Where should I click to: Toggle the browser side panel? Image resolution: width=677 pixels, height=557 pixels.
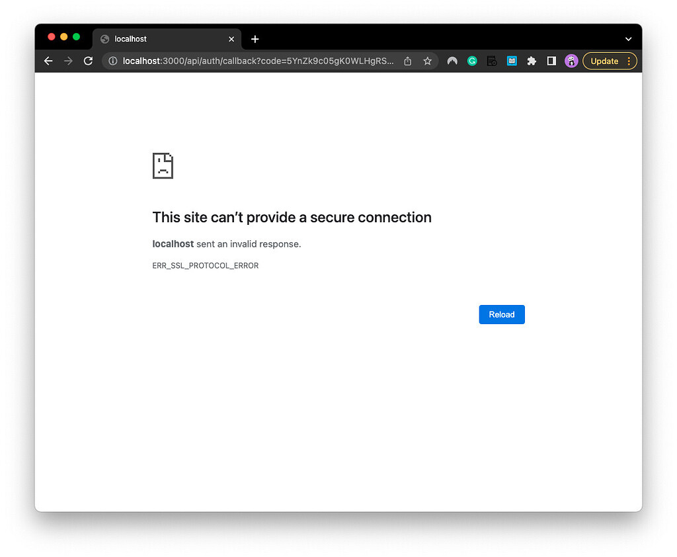click(551, 61)
